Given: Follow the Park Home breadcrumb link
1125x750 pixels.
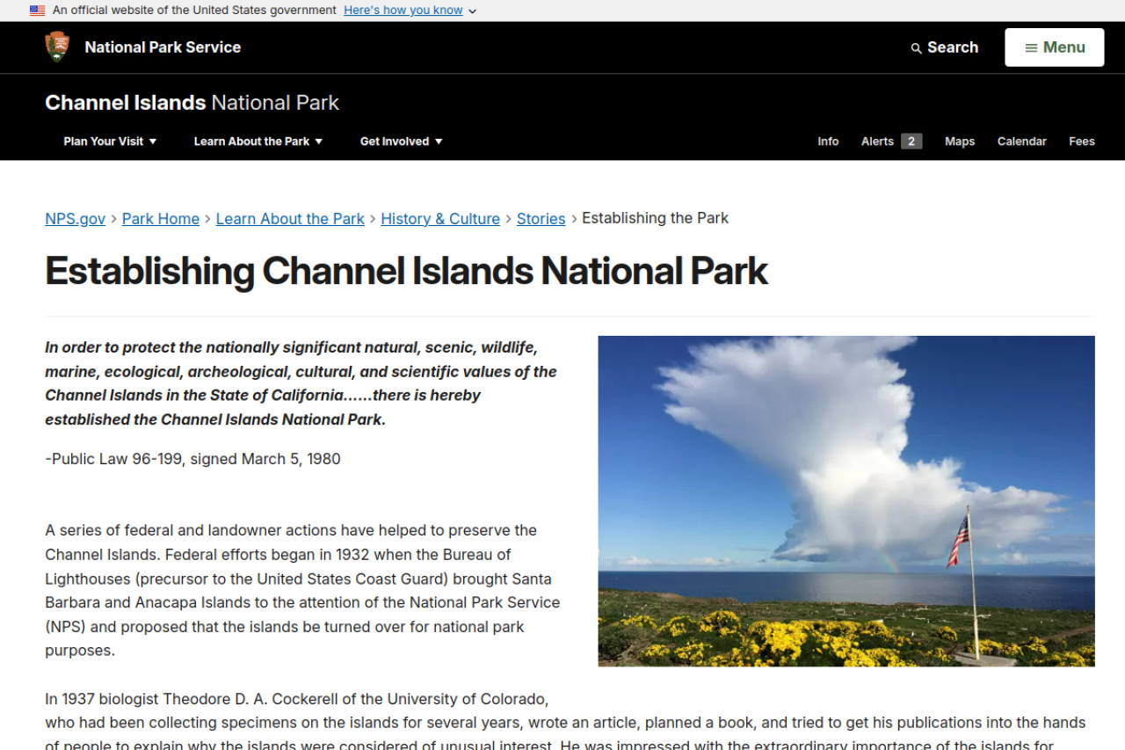Looking at the screenshot, I should coord(161,219).
